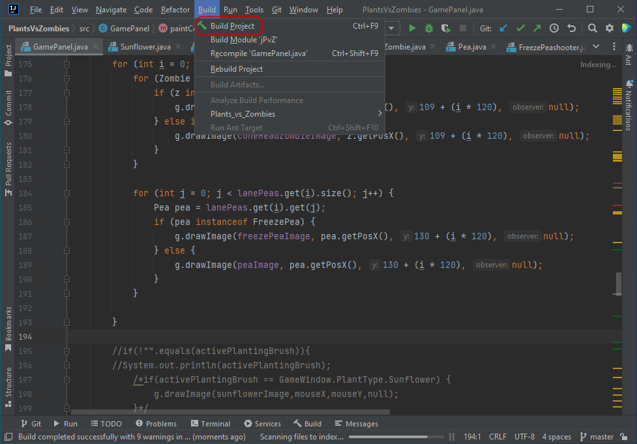Open Run tool window button
The height and width of the screenshot is (444, 637).
pos(65,424)
